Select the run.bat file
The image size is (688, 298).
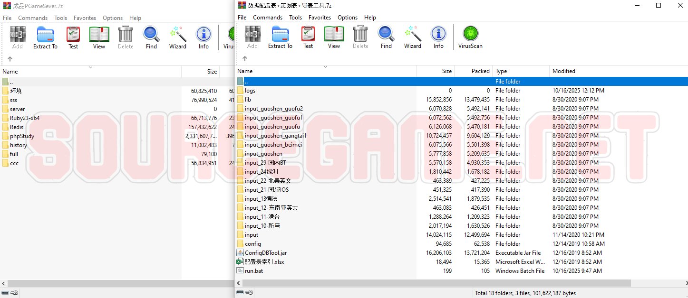click(x=254, y=271)
